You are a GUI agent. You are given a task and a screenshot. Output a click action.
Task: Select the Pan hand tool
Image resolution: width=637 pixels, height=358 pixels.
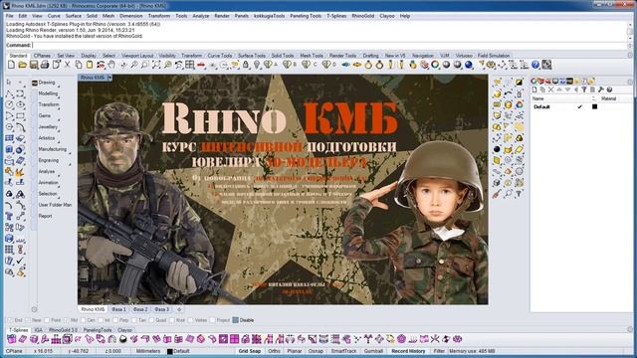pyautogui.click(x=111, y=65)
